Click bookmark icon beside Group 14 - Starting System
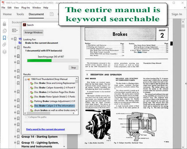Viewport: 187px width, 149px height. pyautogui.click(x=18, y=137)
